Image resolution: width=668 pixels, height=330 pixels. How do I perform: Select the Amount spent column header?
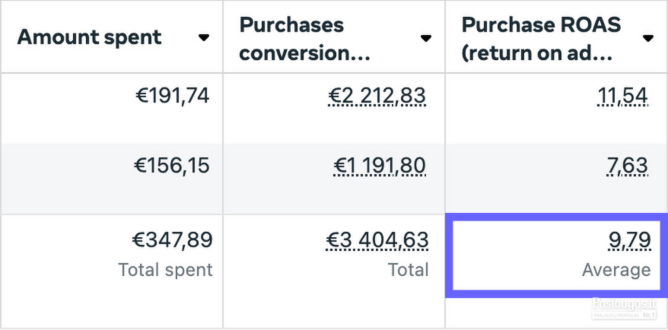(89, 37)
